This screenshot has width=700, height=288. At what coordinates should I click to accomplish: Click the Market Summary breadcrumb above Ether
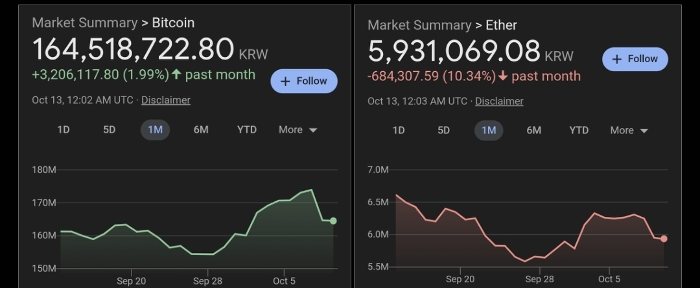point(419,25)
